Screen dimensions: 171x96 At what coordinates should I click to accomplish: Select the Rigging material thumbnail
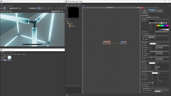(x=5, y=58)
